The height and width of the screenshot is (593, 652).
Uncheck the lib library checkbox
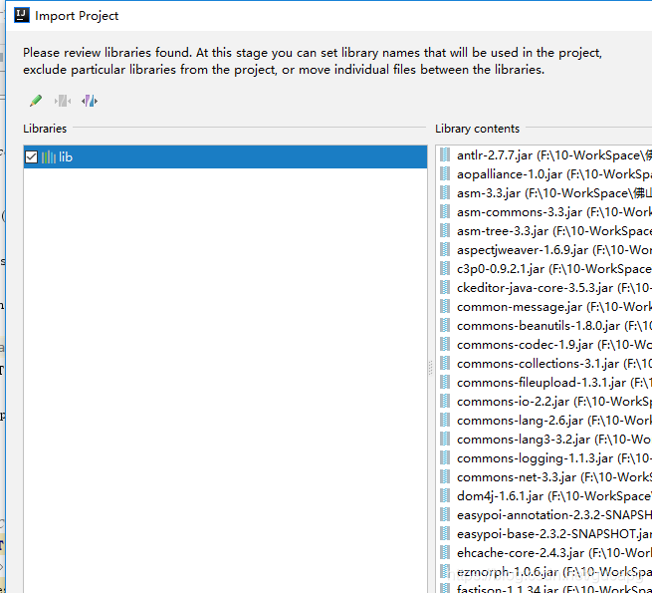click(x=31, y=157)
